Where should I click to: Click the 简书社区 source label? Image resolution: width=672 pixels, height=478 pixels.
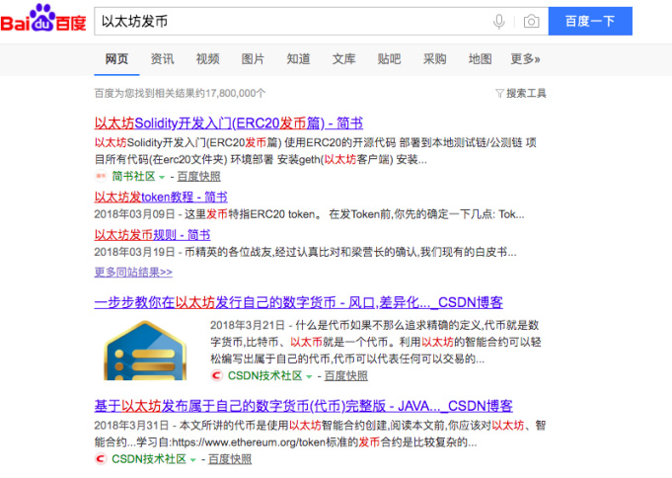[x=133, y=177]
